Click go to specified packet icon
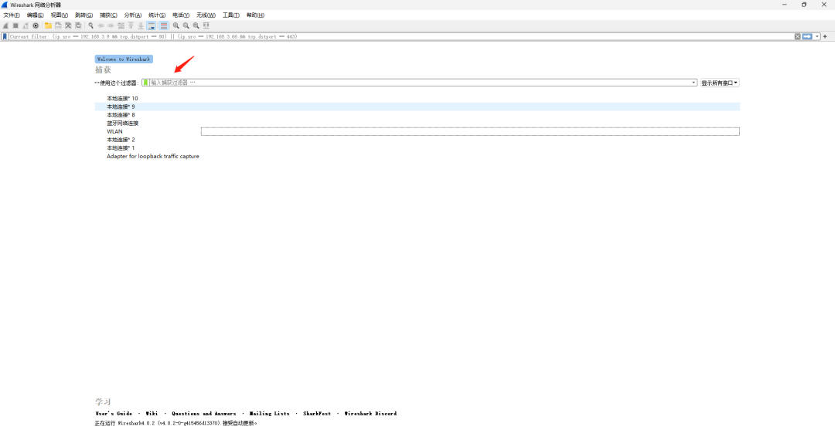Image resolution: width=835 pixels, height=430 pixels. pyautogui.click(x=121, y=25)
